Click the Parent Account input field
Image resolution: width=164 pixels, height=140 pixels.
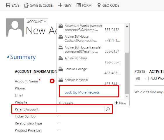coord(81,109)
